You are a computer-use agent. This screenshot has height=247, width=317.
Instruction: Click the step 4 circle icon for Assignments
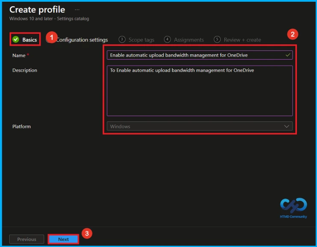click(167, 39)
